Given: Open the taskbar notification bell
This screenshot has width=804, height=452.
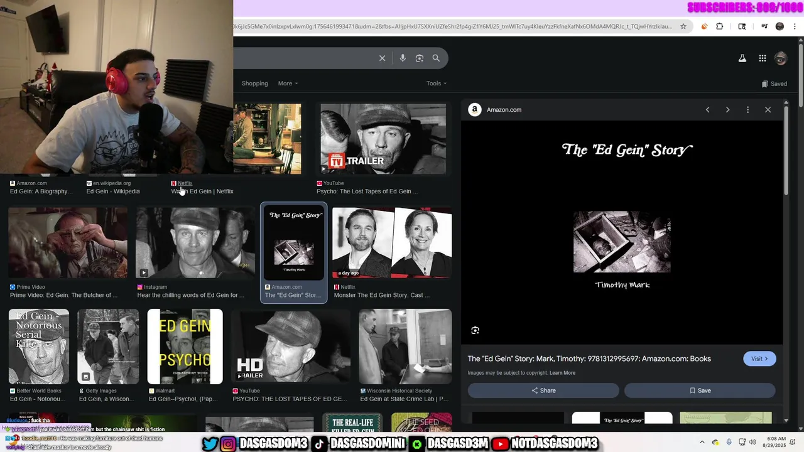Looking at the screenshot, I should pyautogui.click(x=793, y=442).
